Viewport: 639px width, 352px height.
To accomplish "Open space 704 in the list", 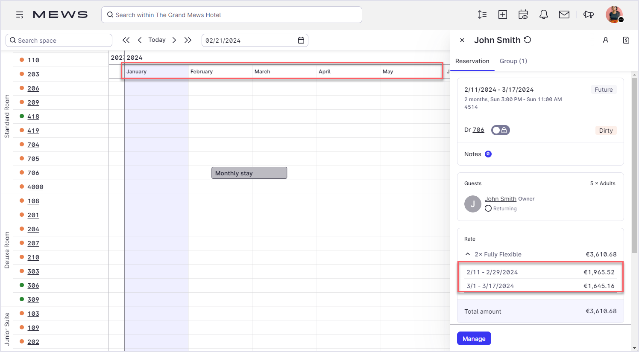I will click(x=33, y=145).
